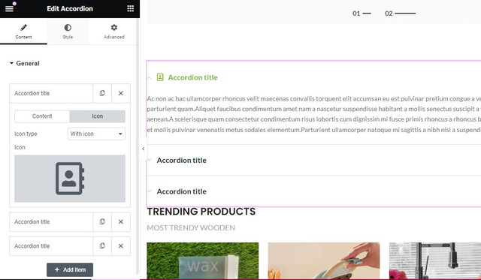
Task: Go to slide 01 indicator
Action: coord(362,14)
